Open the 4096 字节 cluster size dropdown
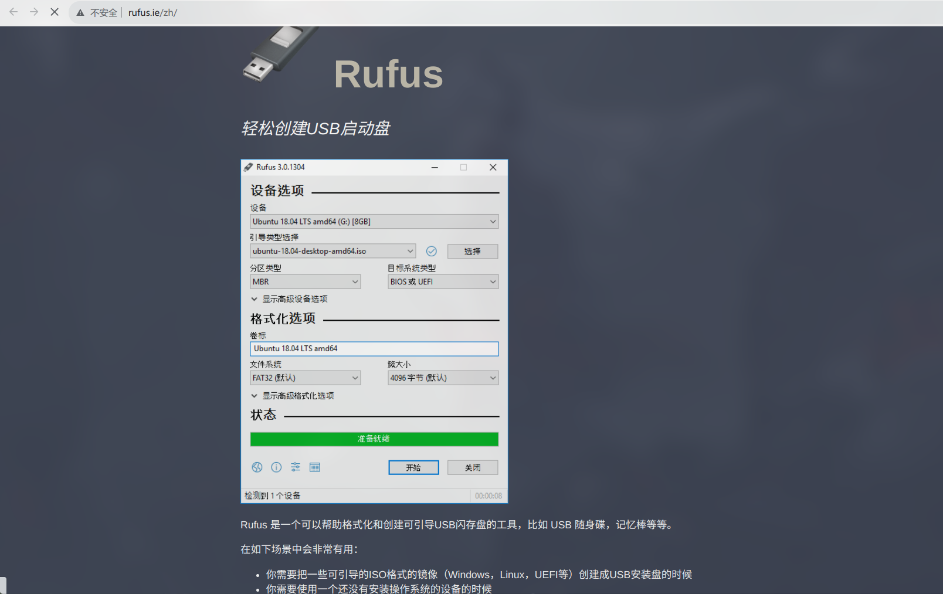This screenshot has height=594, width=943. [x=443, y=378]
